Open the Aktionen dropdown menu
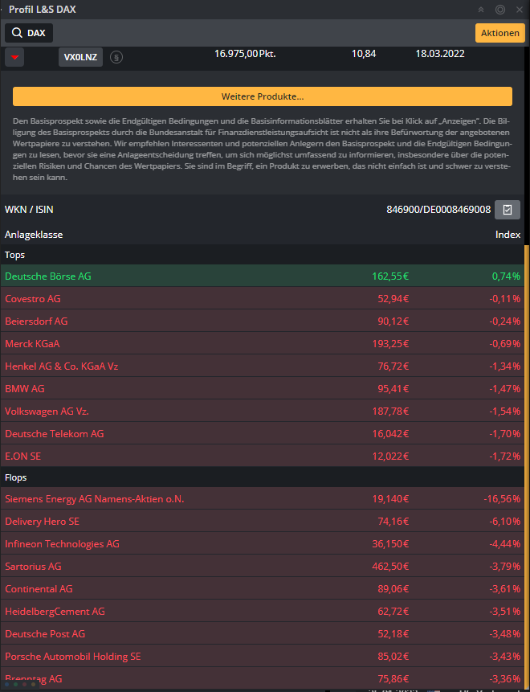 point(499,33)
